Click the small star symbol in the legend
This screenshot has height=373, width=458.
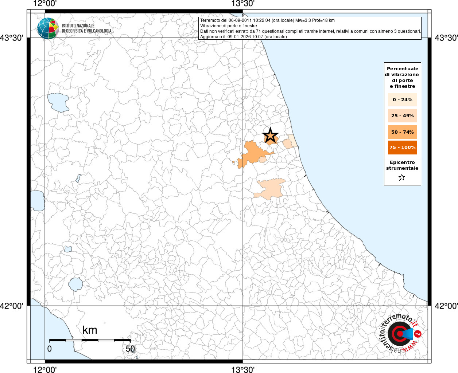coord(402,177)
